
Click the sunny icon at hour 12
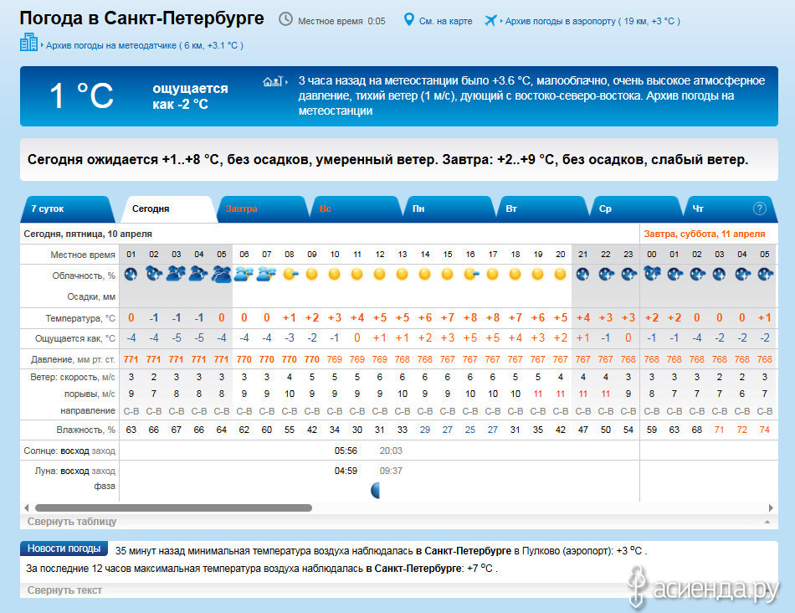(379, 274)
